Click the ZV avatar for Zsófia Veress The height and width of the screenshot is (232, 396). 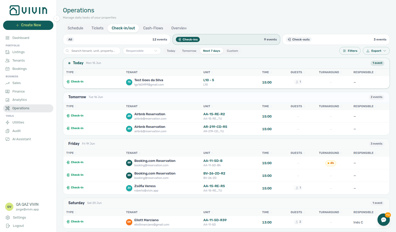(129, 188)
